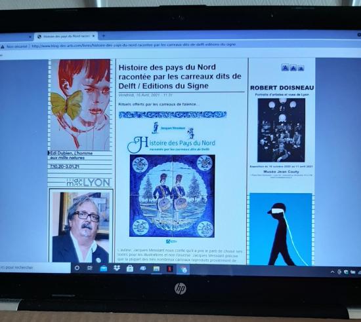Image resolution: width=361 pixels, height=322 pixels.
Task: Click the Windows search box
Action: (35, 268)
